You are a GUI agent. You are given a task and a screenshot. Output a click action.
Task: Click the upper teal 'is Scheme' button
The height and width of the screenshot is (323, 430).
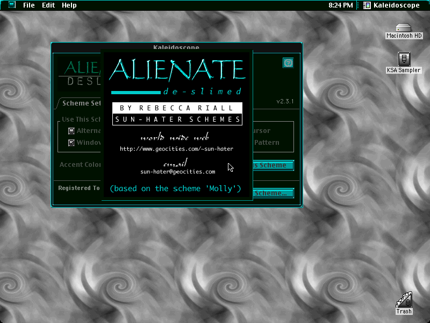click(x=274, y=165)
